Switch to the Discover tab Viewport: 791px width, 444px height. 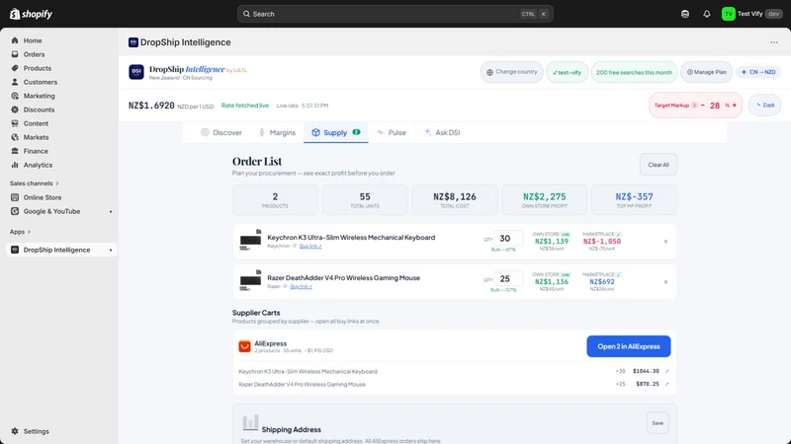click(x=221, y=132)
